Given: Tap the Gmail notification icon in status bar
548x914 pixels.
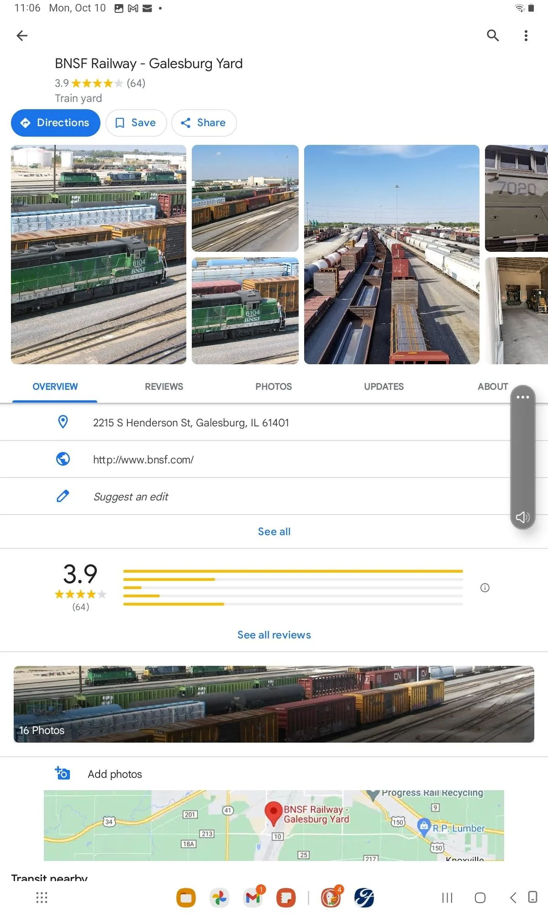Looking at the screenshot, I should [133, 8].
